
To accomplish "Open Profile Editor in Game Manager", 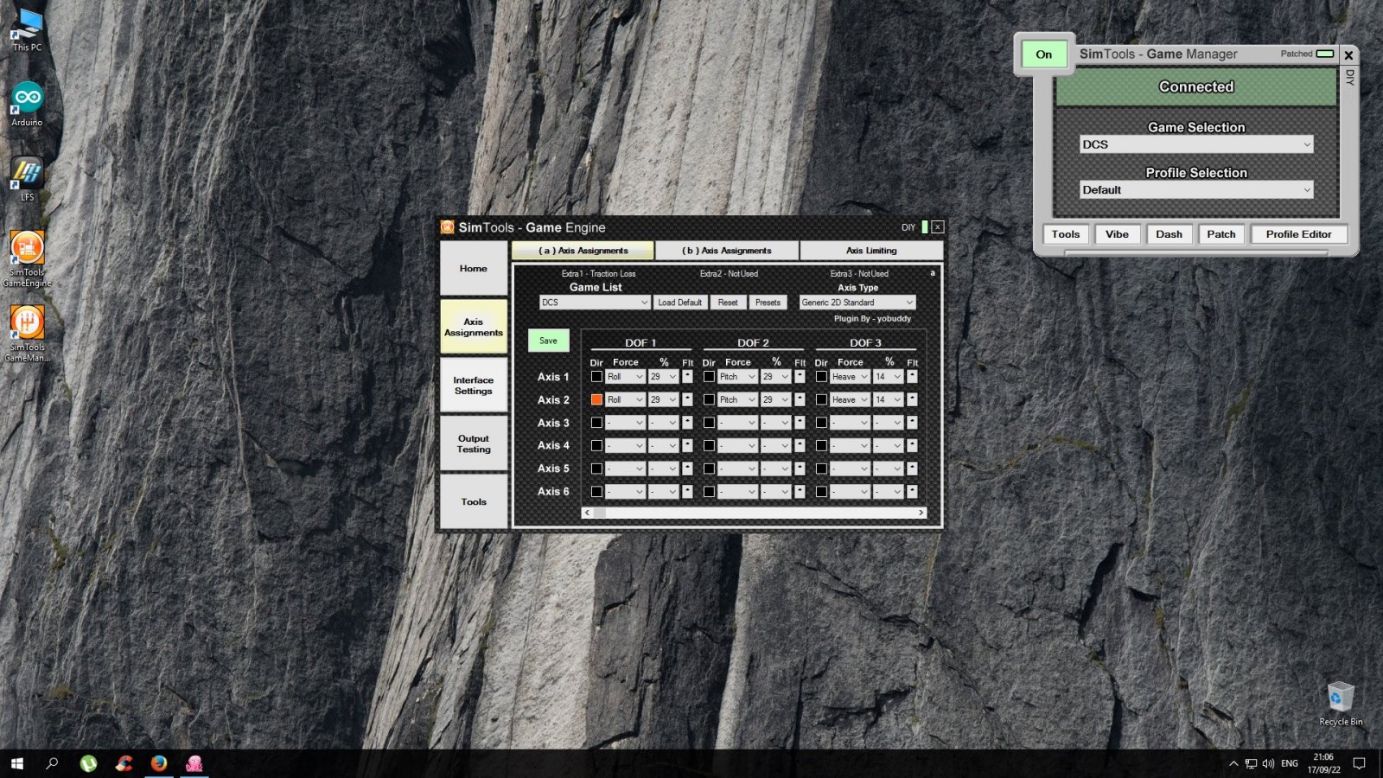I will pyautogui.click(x=1298, y=234).
